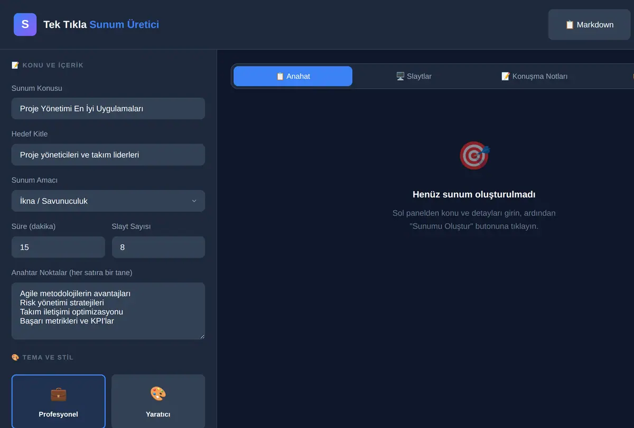Click the Hedef Kitle input field

[x=108, y=155]
